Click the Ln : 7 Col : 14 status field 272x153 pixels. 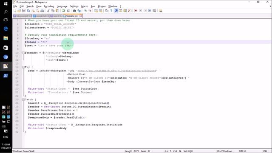[x=173, y=151]
